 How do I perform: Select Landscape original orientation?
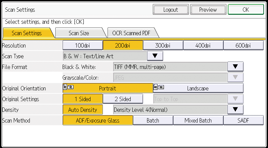point(198,88)
